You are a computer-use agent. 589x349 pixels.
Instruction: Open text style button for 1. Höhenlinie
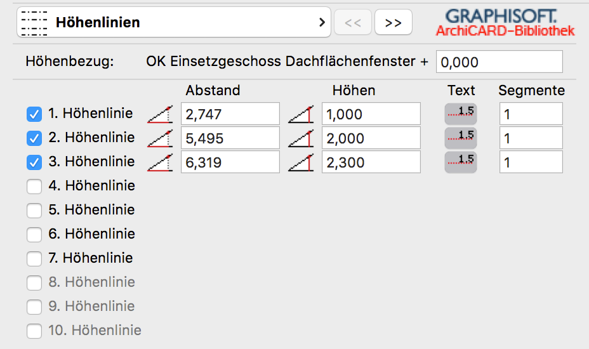pyautogui.click(x=460, y=113)
